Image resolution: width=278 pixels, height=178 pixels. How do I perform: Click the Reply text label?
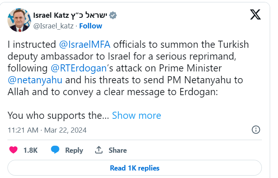click(74, 150)
